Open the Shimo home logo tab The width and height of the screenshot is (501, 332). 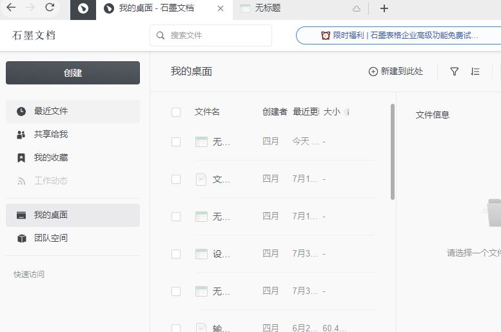coord(83,8)
